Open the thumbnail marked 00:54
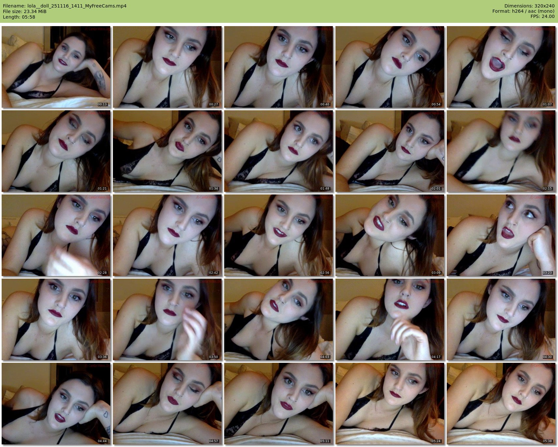The image size is (558, 447). tap(390, 67)
